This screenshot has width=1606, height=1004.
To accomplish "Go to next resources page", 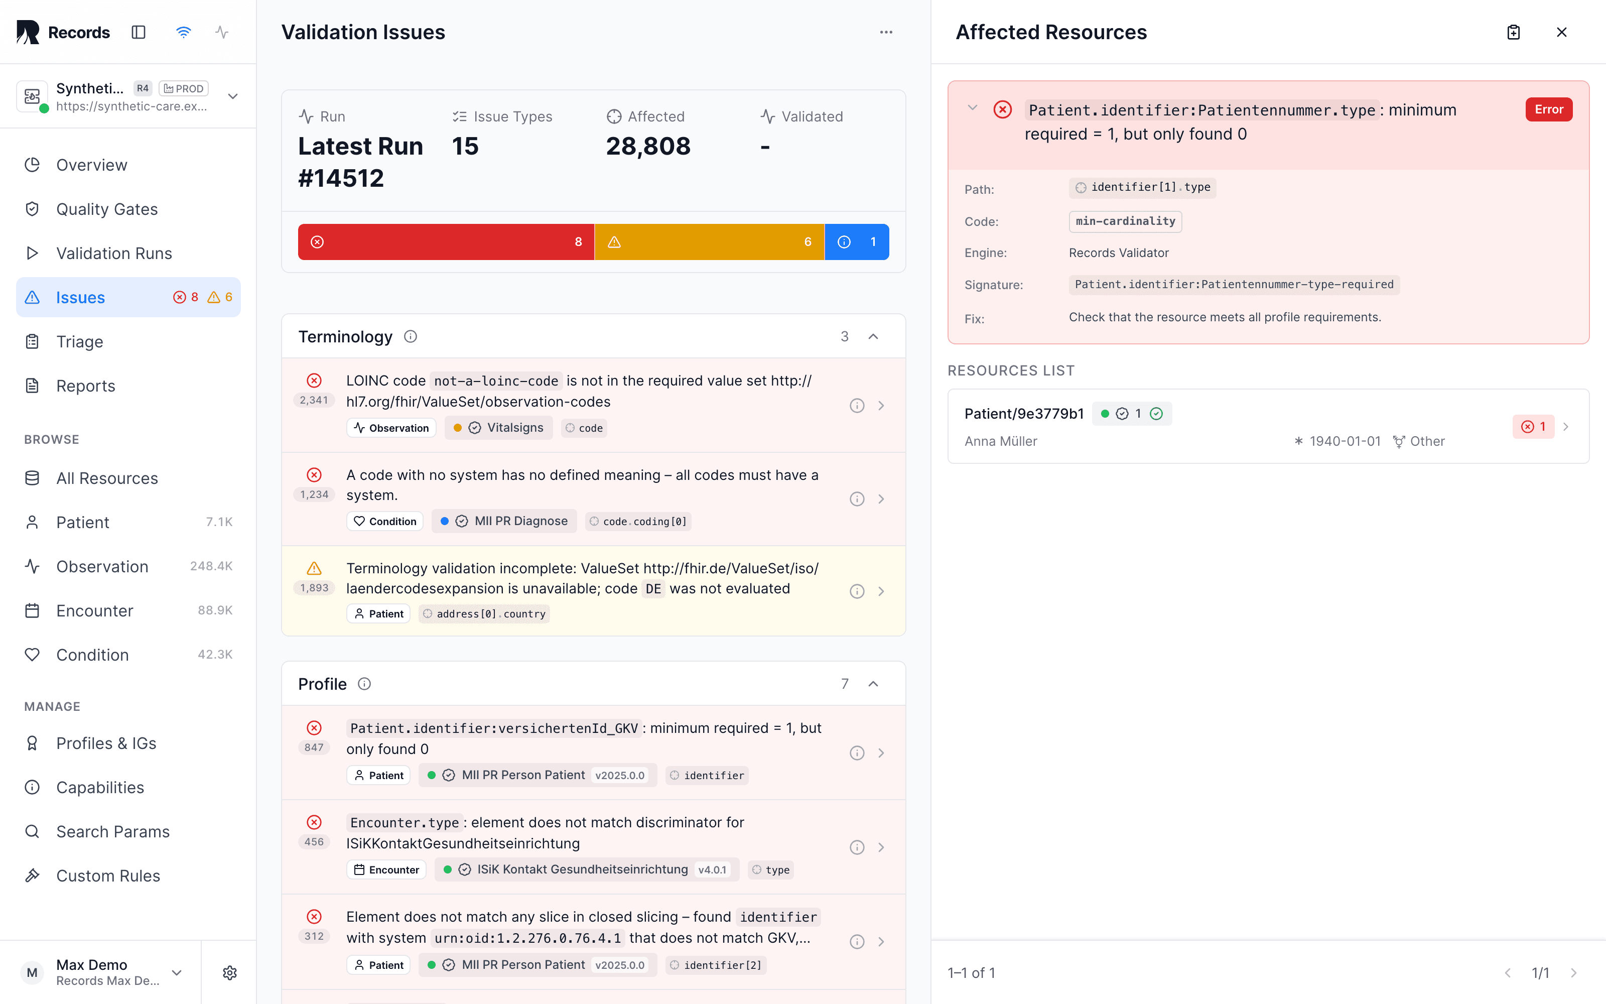I will [1573, 973].
